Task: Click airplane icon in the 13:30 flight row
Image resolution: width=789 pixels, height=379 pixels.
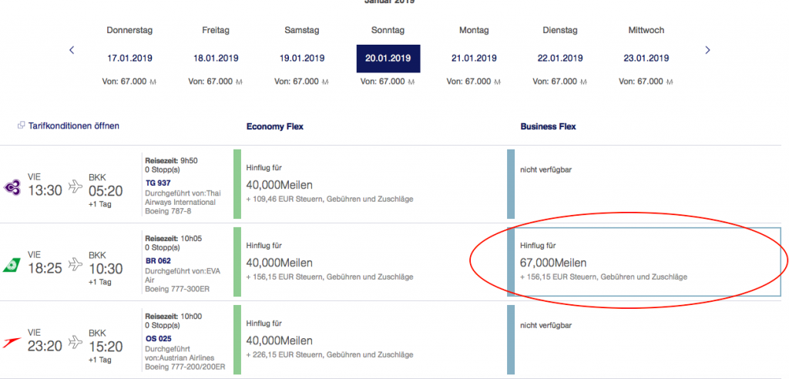Action: pos(76,186)
